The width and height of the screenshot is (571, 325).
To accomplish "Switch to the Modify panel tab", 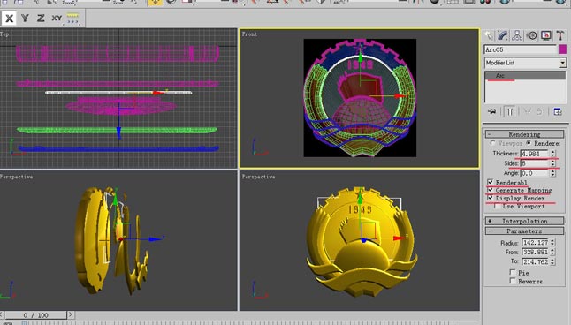I will (x=503, y=35).
